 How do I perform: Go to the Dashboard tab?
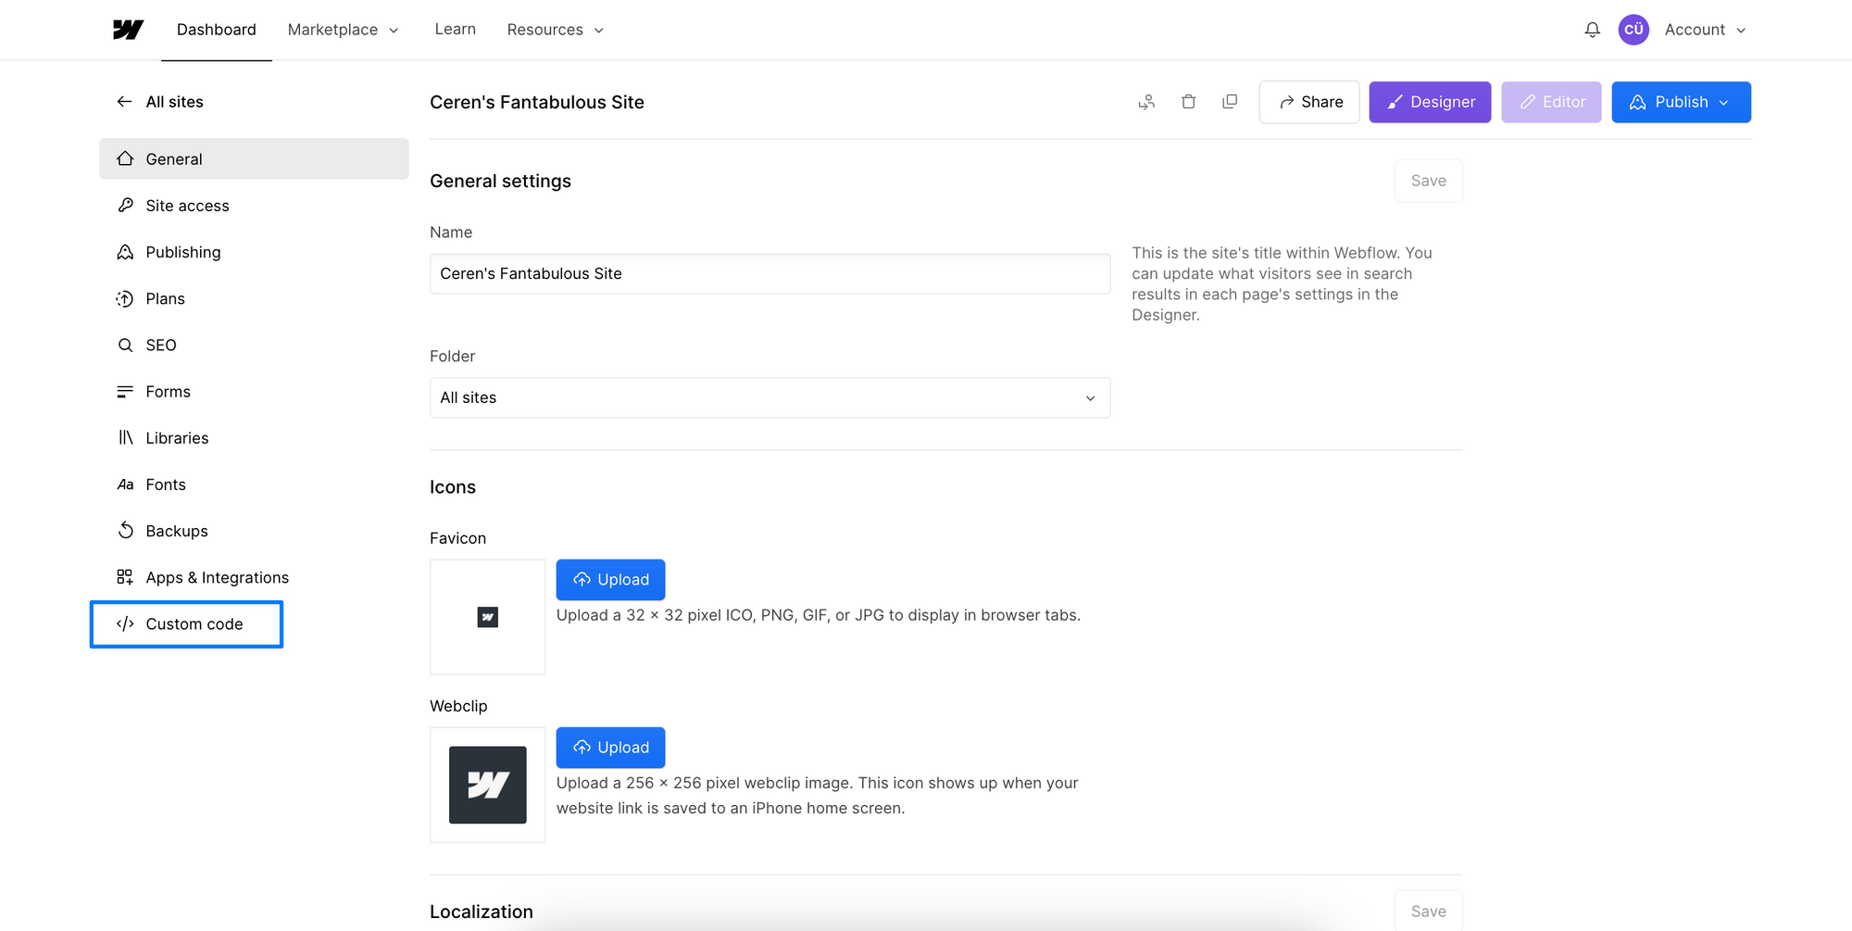[217, 30]
